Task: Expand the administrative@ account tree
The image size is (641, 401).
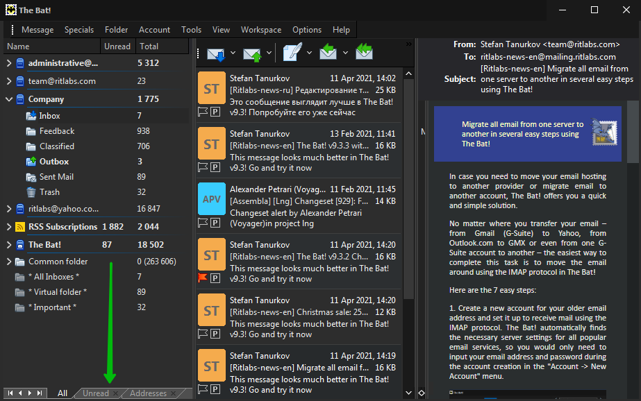Action: point(9,63)
